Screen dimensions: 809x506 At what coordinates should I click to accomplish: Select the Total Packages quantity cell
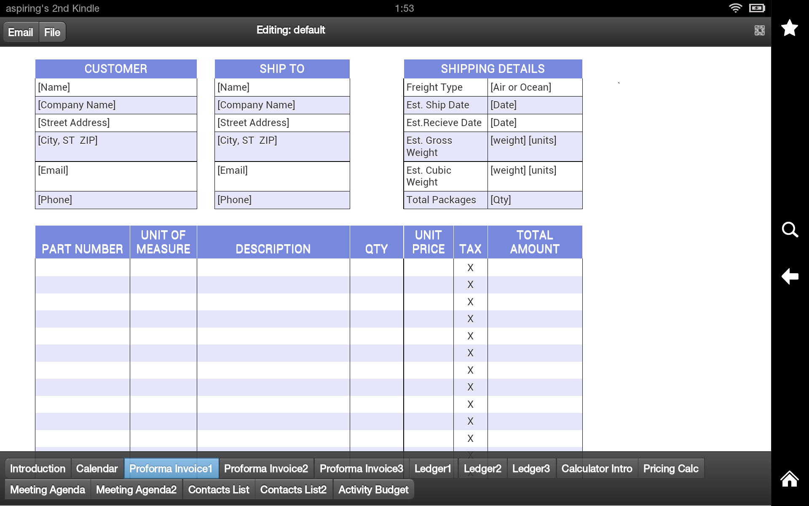pos(535,199)
